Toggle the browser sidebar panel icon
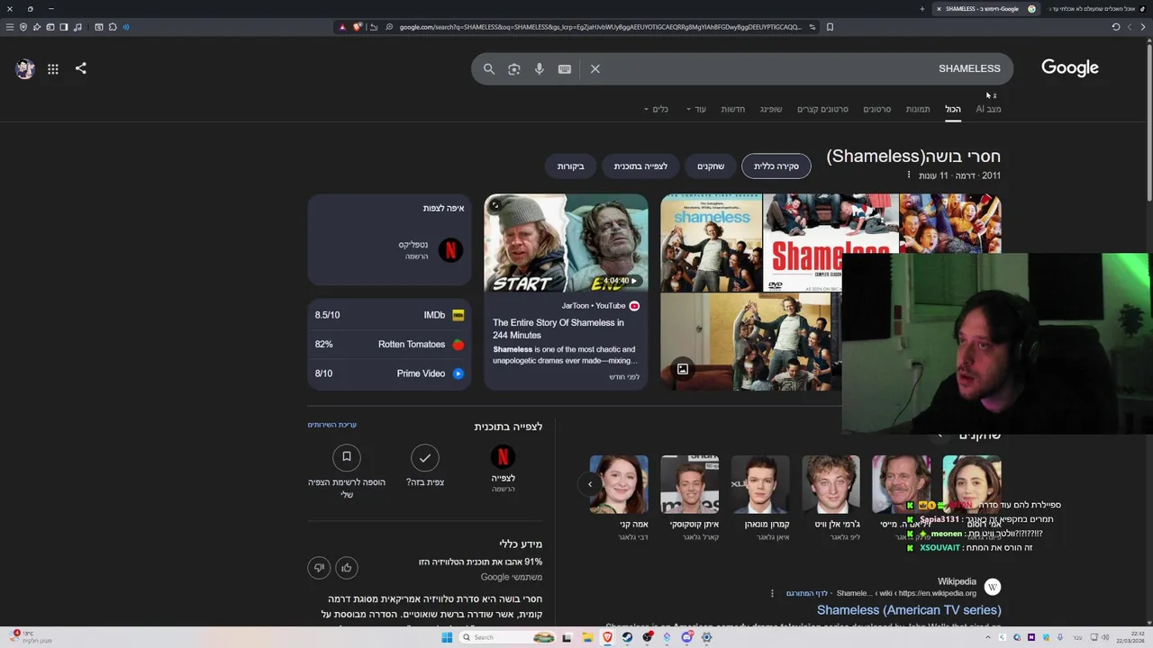This screenshot has width=1153, height=648. 64,27
